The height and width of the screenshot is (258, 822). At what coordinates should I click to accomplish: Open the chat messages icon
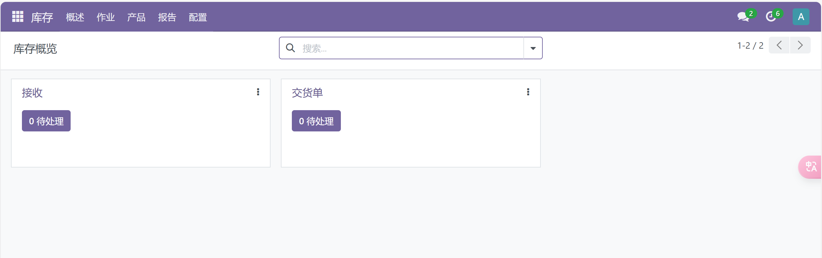[x=743, y=17]
